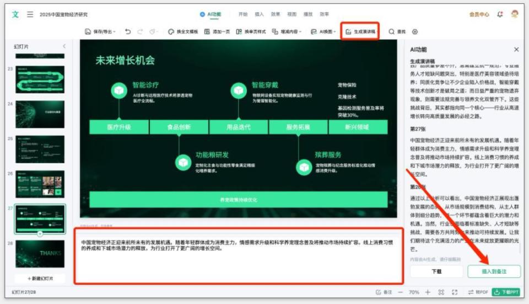Viewport: 529px width, 304px height.
Task: Switch to the 效率 tab
Action: (324, 14)
